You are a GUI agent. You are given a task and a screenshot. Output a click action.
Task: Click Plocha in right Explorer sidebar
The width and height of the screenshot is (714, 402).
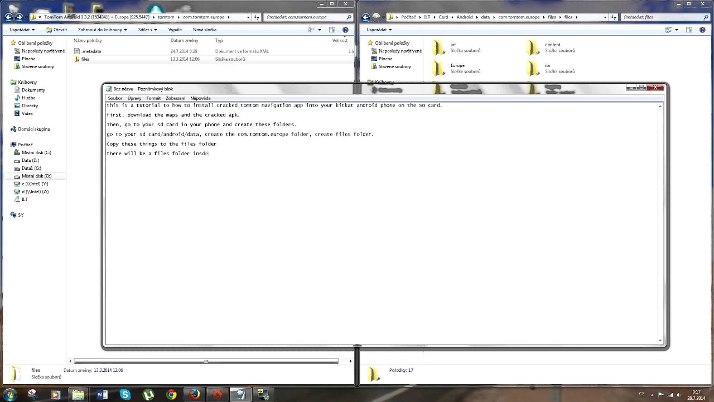385,59
